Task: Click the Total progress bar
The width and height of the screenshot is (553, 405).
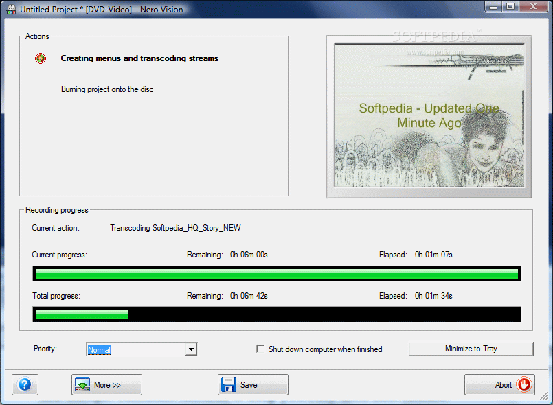Action: click(277, 314)
